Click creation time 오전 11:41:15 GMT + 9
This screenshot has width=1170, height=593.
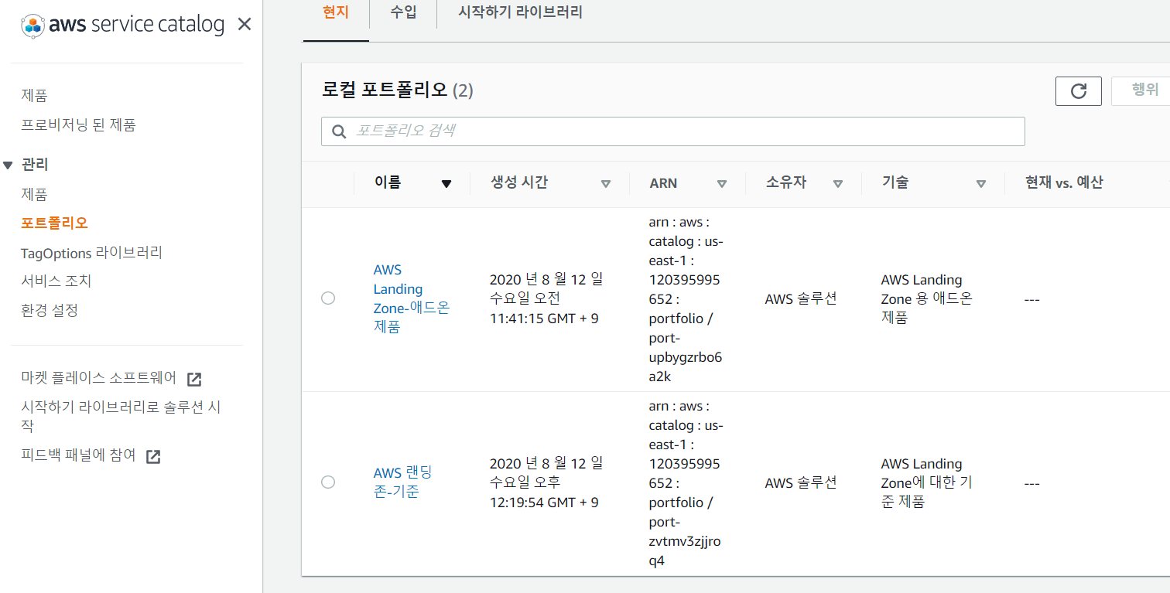tap(546, 298)
